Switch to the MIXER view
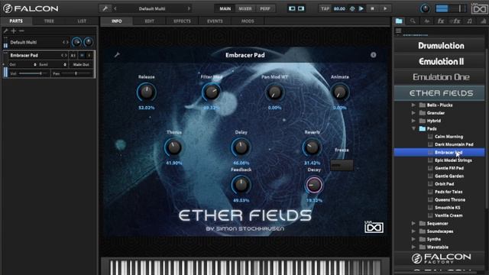The width and height of the screenshot is (489, 275). click(245, 8)
